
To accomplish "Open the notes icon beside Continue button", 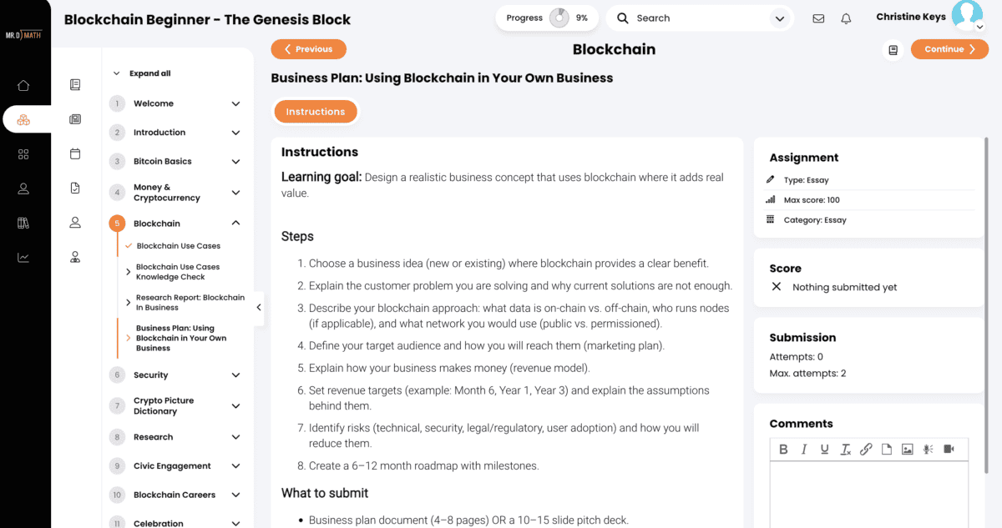I will click(893, 50).
